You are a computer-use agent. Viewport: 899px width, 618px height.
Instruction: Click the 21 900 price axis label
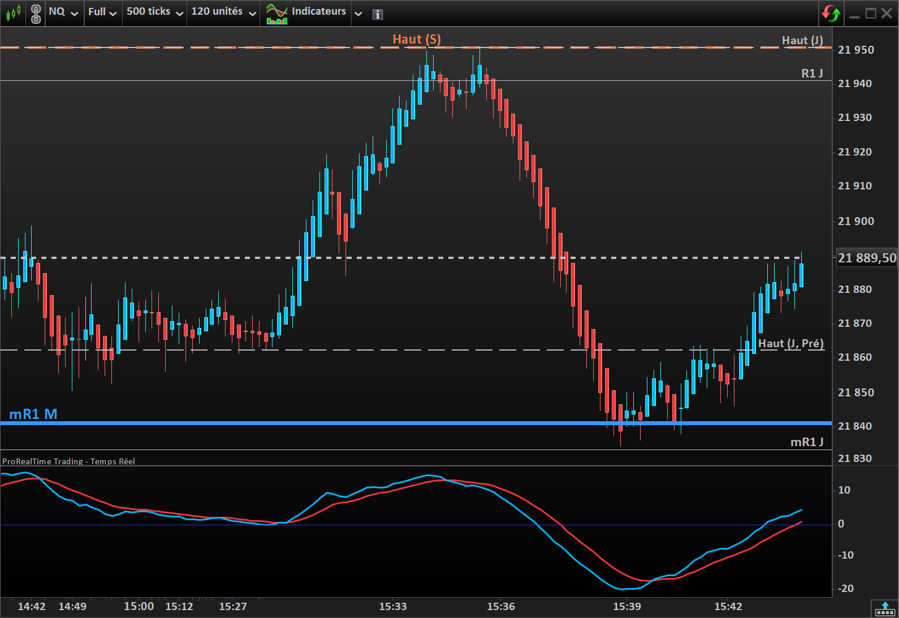click(855, 221)
